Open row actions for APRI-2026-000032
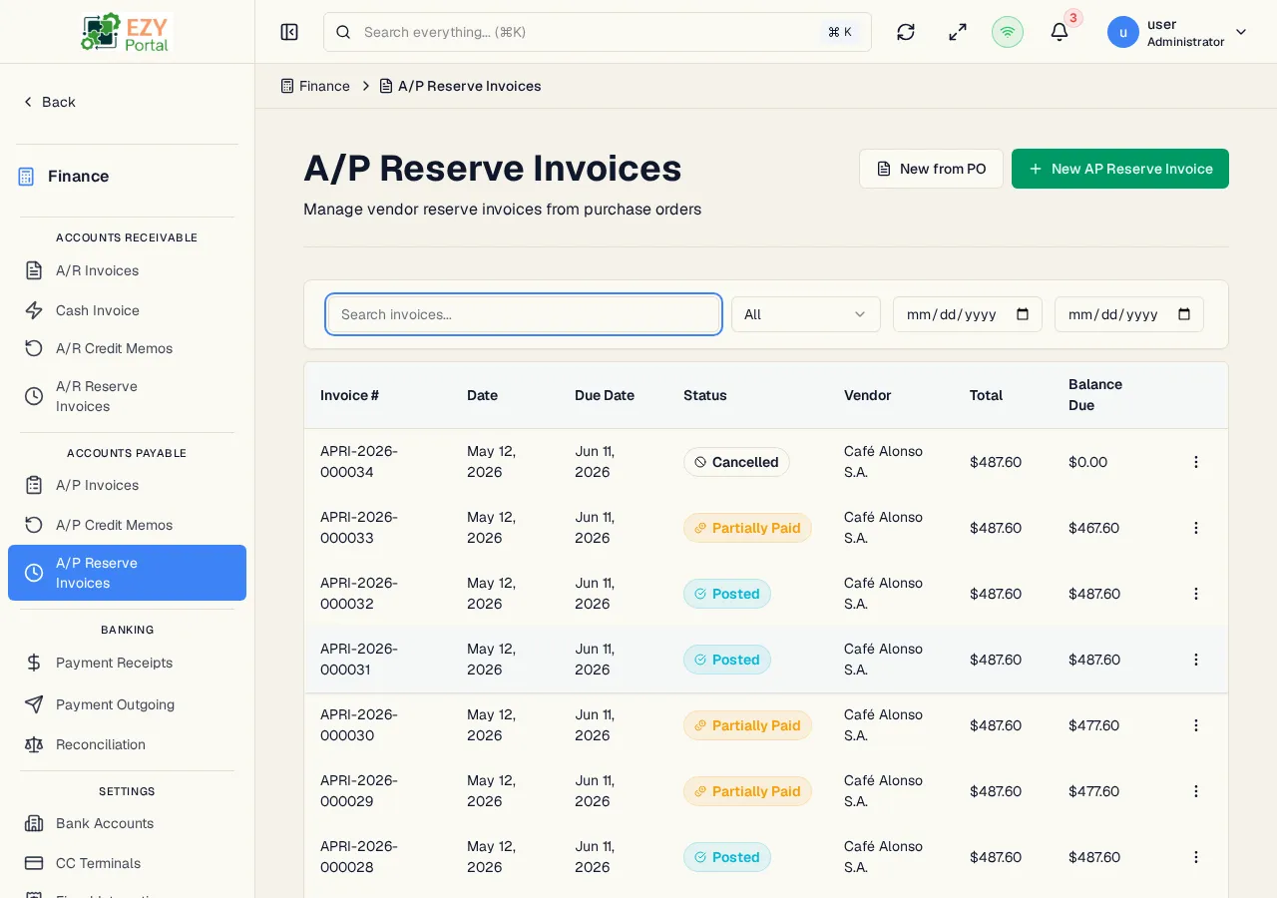 click(x=1196, y=594)
